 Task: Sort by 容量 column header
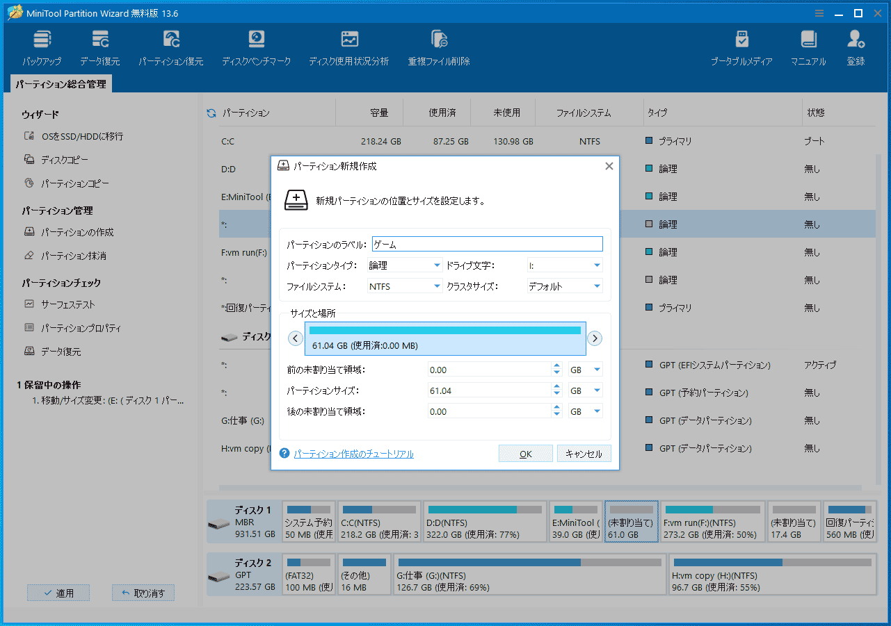(x=379, y=113)
